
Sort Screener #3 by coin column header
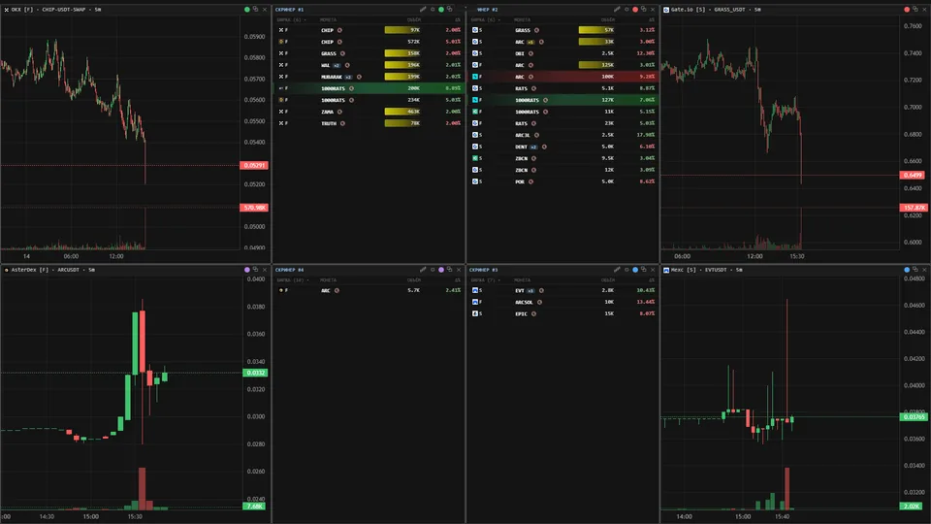click(x=523, y=279)
